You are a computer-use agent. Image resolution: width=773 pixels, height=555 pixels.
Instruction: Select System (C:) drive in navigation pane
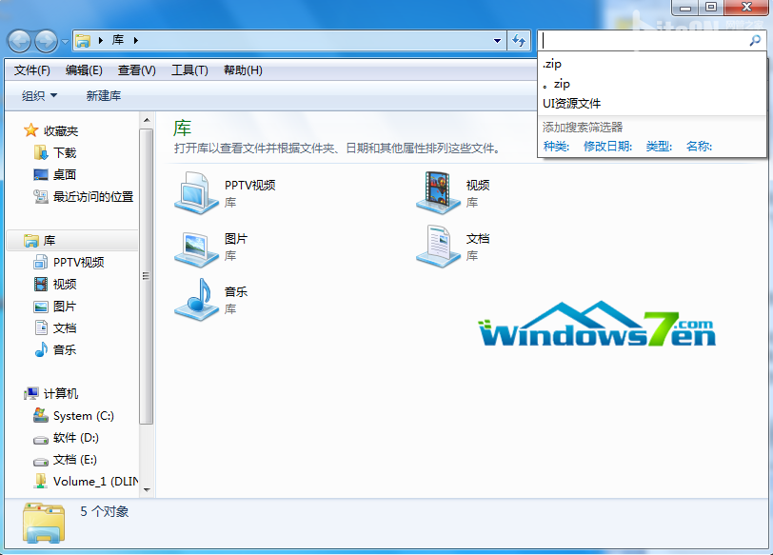(83, 415)
